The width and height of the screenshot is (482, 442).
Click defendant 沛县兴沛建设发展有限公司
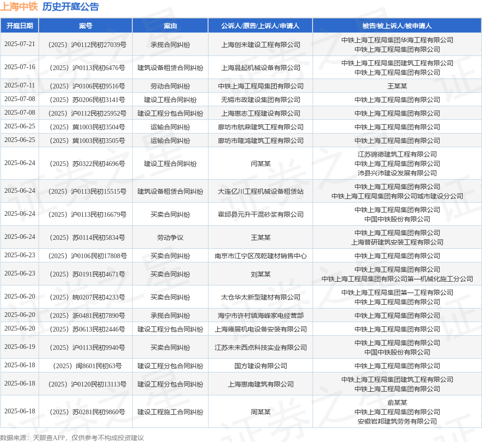[x=397, y=173]
